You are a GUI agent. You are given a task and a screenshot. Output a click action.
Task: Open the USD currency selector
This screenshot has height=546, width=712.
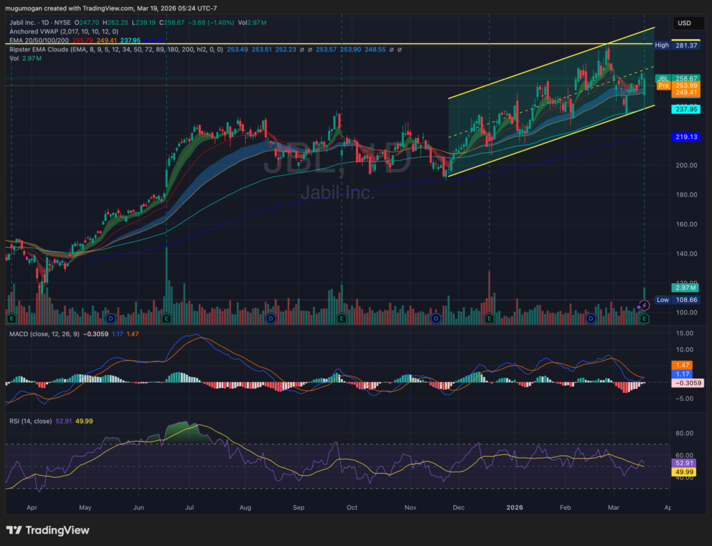684,23
